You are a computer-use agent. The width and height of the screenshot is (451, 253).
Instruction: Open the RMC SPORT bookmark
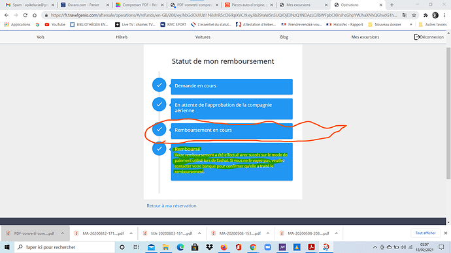pyautogui.click(x=173, y=25)
